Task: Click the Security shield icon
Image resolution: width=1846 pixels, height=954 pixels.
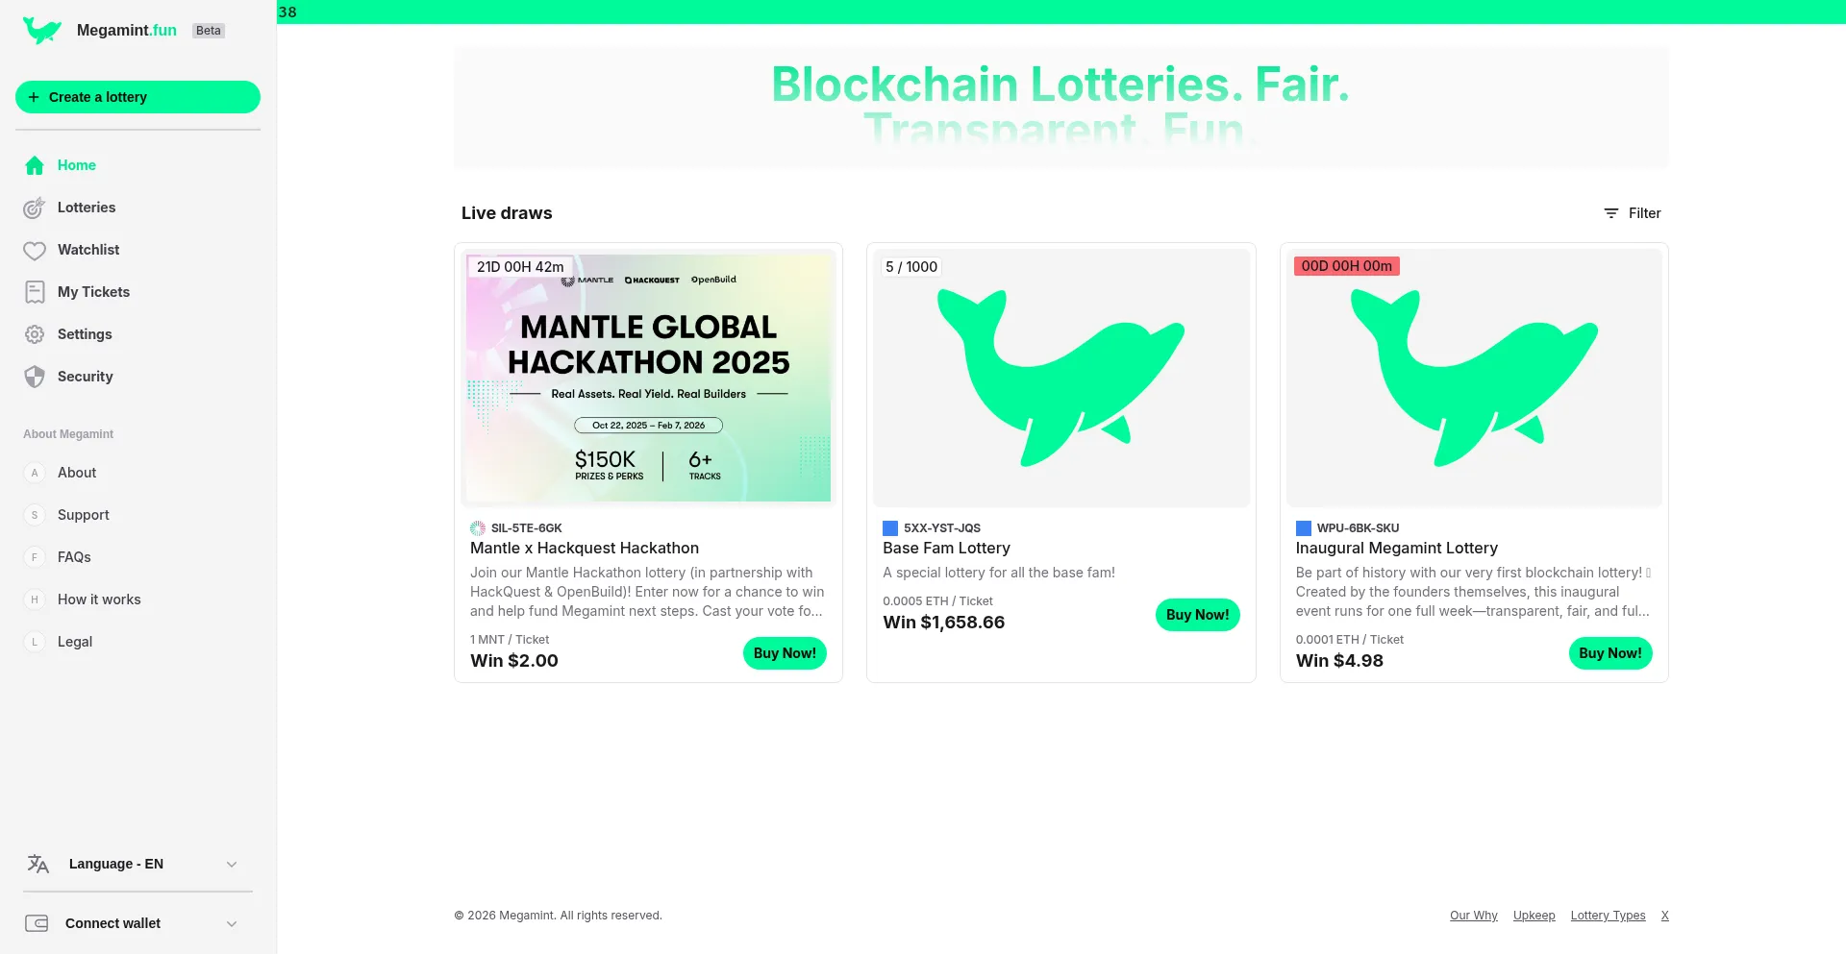Action: [35, 377]
